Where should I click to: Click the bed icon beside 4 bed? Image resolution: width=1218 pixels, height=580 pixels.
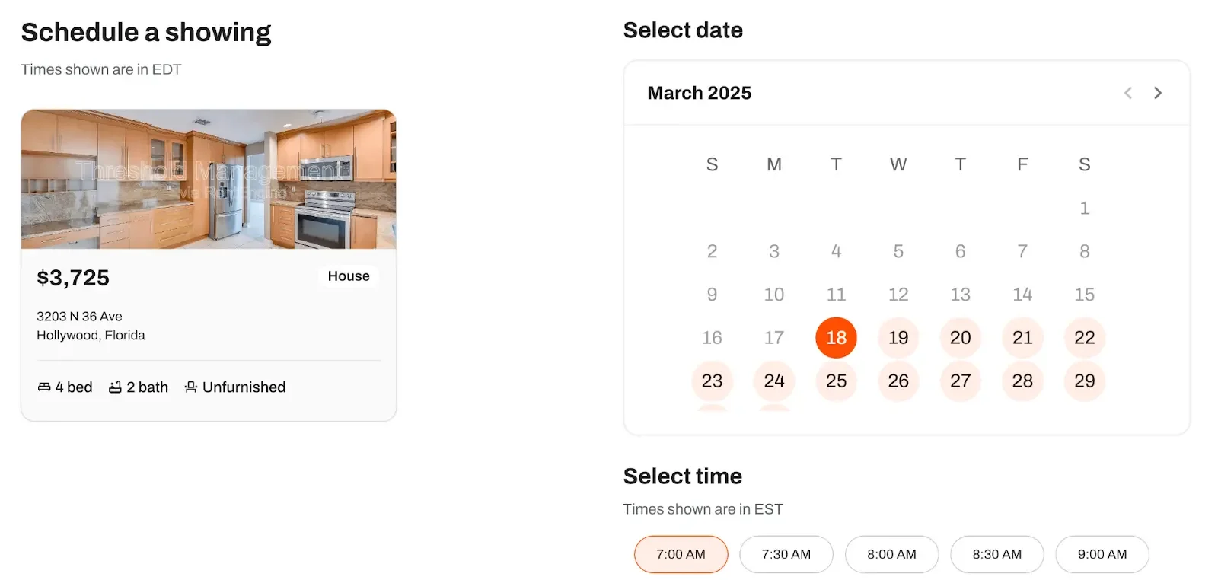pos(44,387)
